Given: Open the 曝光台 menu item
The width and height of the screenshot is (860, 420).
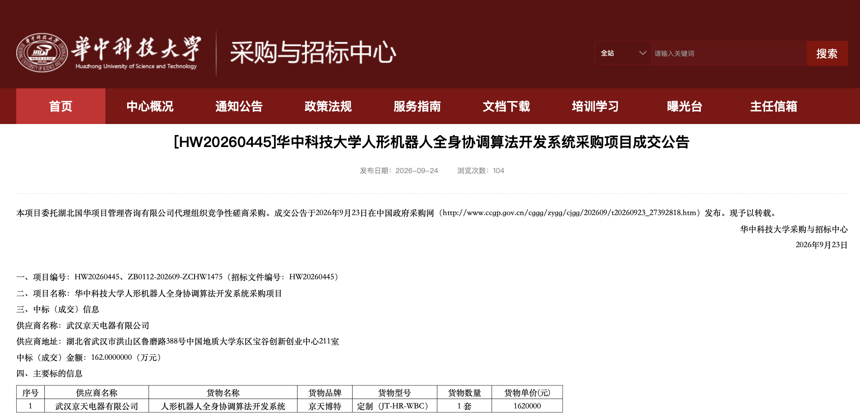Looking at the screenshot, I should 685,106.
